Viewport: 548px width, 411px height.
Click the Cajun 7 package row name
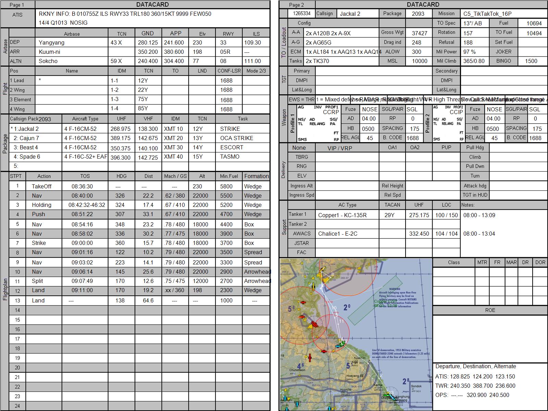26,138
